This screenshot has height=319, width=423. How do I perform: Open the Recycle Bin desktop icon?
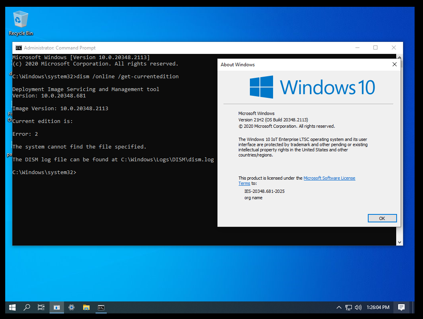click(20, 23)
